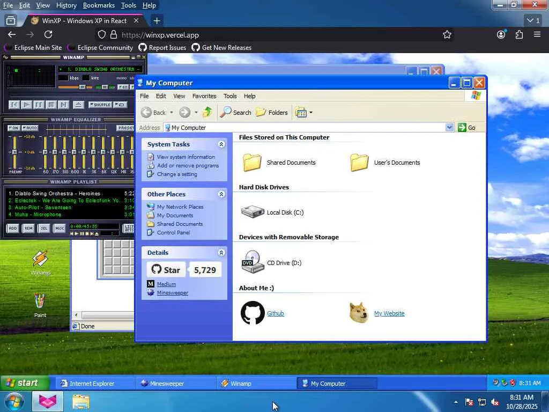Stop playback in Winamp main window
This screenshot has height=412, width=549.
[x=51, y=105]
